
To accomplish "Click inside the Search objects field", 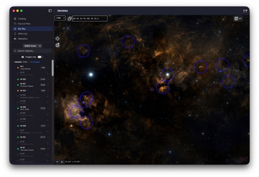I will [32, 51].
